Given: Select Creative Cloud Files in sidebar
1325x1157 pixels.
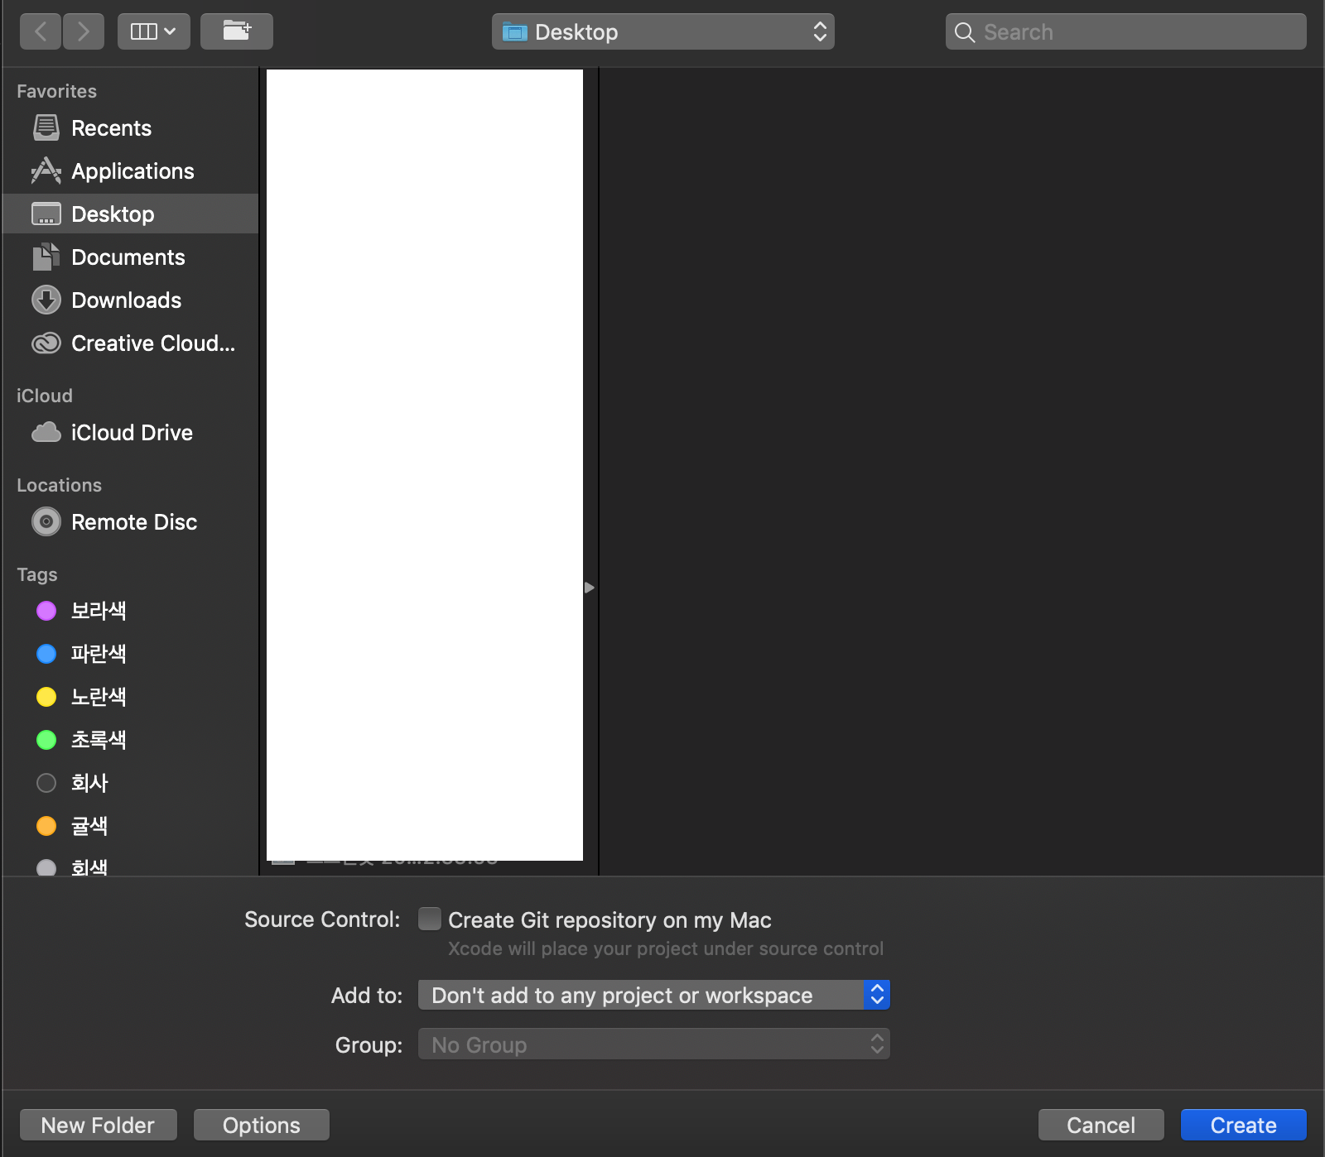Looking at the screenshot, I should 131,343.
